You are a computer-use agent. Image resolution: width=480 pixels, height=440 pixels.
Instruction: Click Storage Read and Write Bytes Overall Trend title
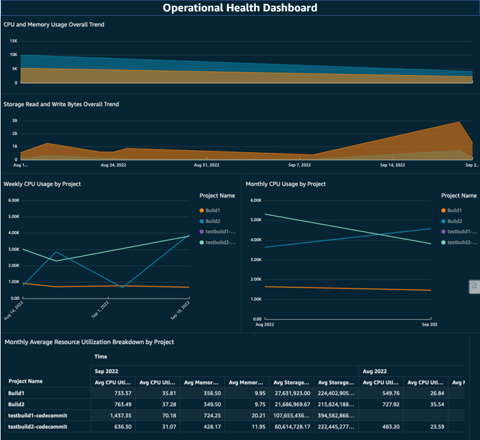(61, 104)
